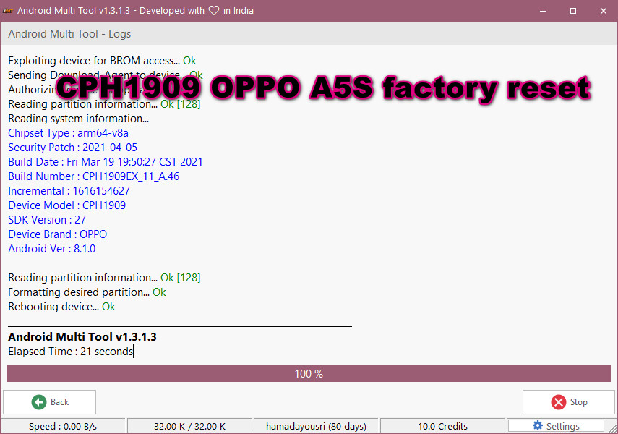
Task: Click the 'Incremental : 1616154627' line
Action: tap(69, 191)
